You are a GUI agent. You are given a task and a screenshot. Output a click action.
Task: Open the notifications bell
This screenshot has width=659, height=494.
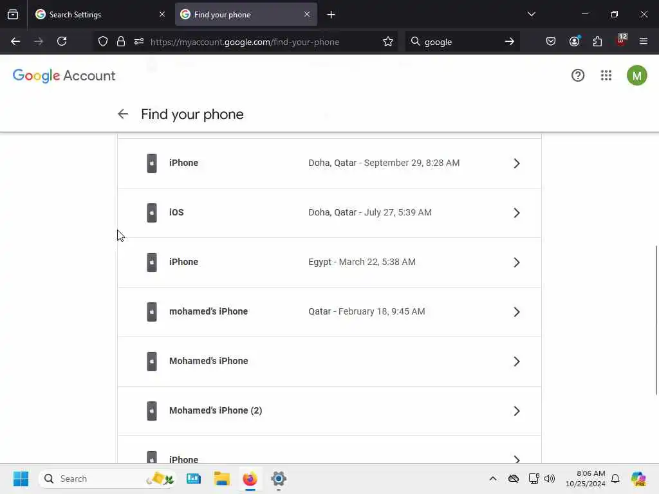(615, 479)
